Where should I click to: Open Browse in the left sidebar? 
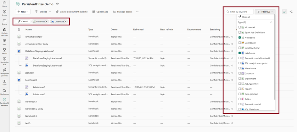pos(4,22)
